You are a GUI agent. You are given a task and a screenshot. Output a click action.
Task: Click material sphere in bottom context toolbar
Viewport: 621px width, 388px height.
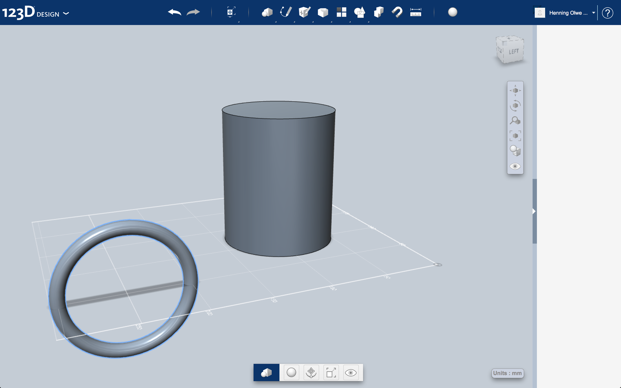[x=291, y=372]
